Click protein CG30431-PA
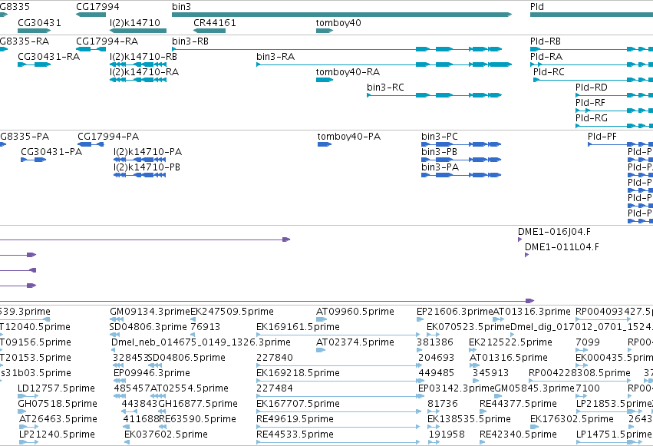The height and width of the screenshot is (446, 653). tap(33, 160)
